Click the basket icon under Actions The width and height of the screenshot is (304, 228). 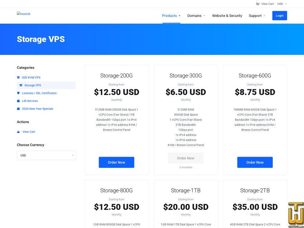(19, 132)
